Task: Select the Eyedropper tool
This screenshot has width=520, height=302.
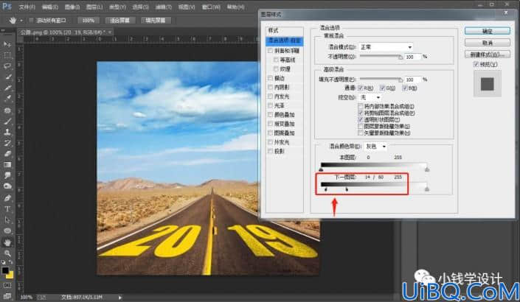Action: [7, 99]
